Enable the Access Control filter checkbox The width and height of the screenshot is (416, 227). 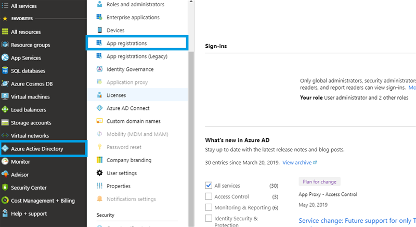pos(209,196)
